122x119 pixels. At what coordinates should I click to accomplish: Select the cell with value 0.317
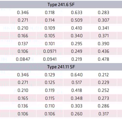tap(103, 114)
